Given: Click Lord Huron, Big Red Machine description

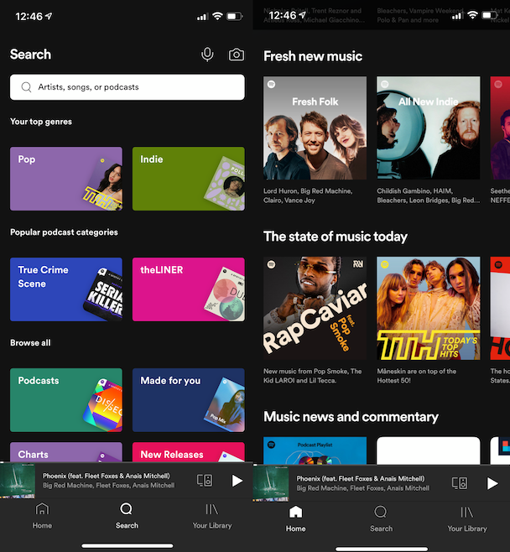Looking at the screenshot, I should (308, 195).
